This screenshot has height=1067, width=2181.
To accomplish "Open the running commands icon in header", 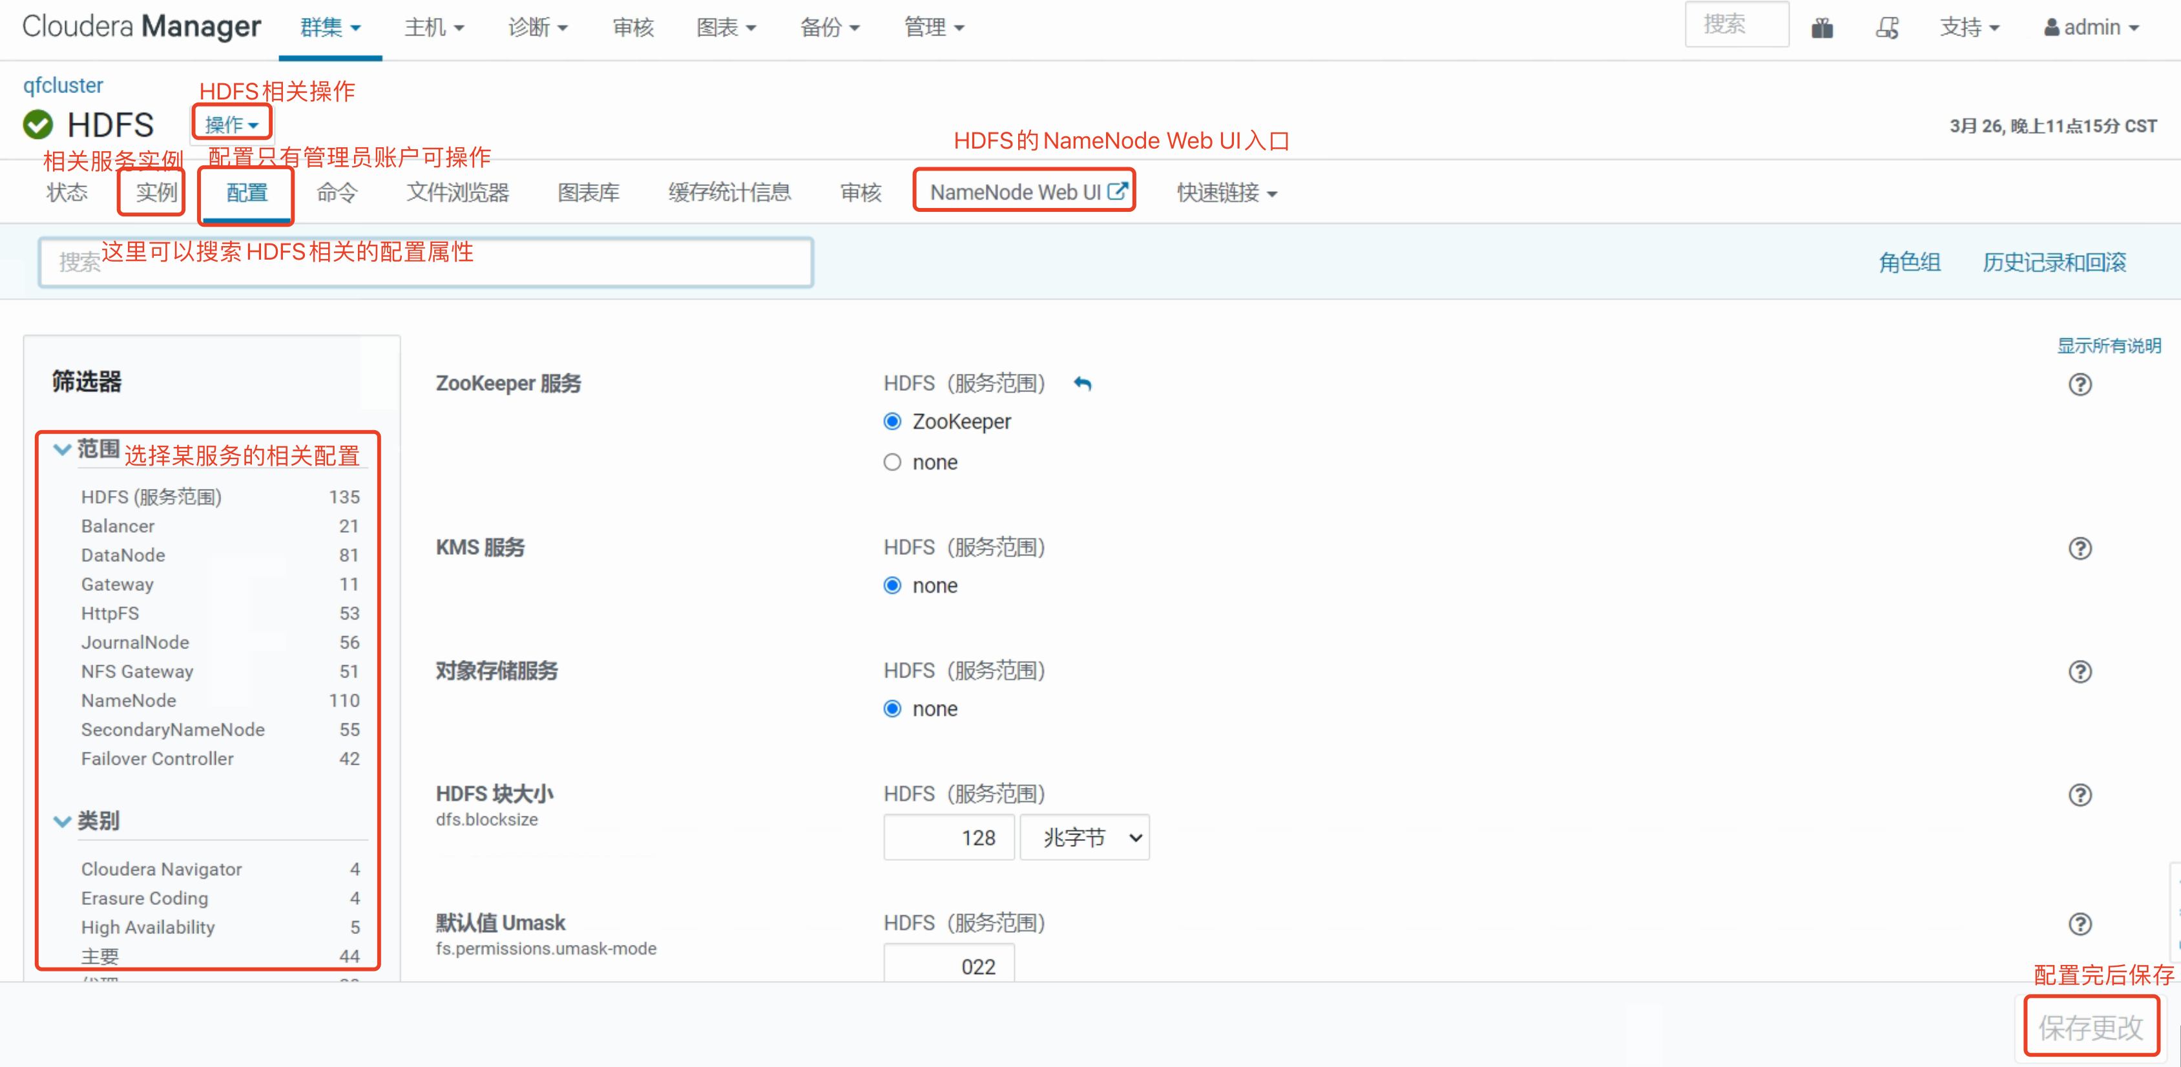I will click(x=1887, y=29).
